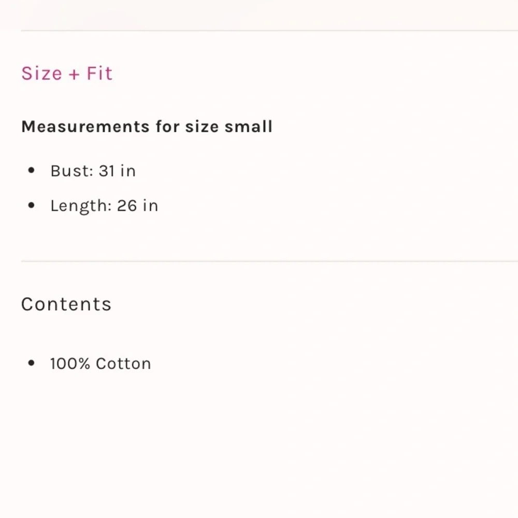Click the bullet before Bust measurement
The height and width of the screenshot is (518, 518).
click(x=32, y=170)
